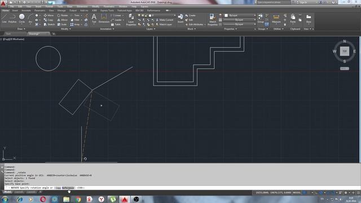Click the Linear dimension button
The image size is (361, 203).
click(x=116, y=15)
